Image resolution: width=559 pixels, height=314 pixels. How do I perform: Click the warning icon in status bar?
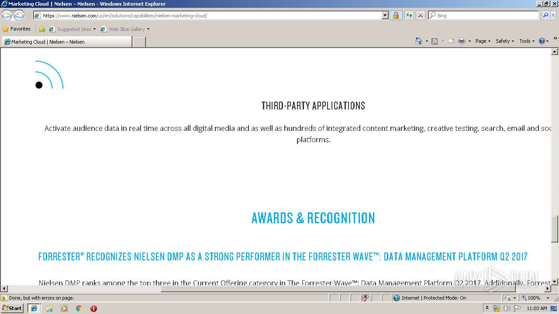coord(4,298)
